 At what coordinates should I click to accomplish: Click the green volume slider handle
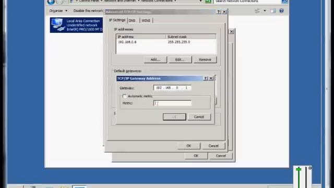pyautogui.click(x=299, y=169)
